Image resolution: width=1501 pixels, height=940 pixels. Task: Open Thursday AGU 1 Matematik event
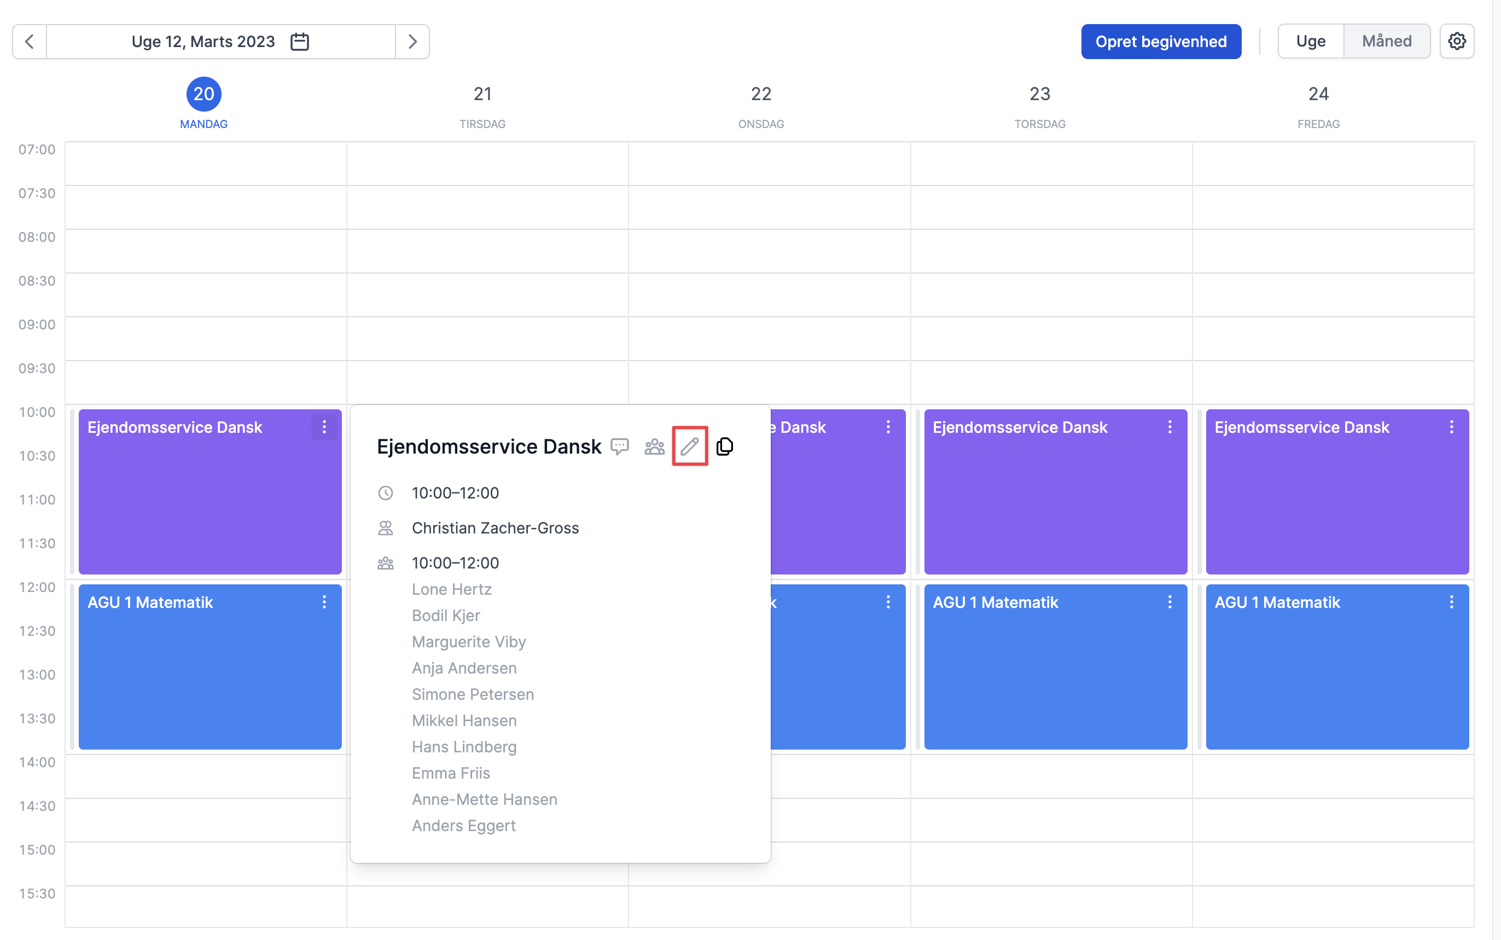click(x=1055, y=666)
